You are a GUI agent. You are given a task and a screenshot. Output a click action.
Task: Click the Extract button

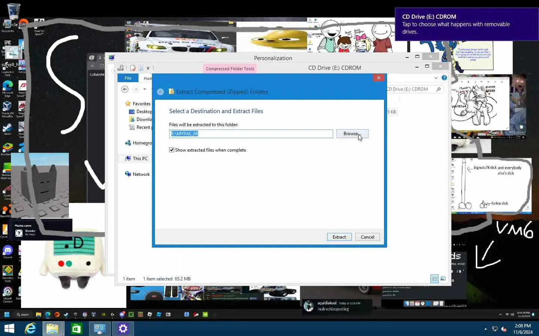339,237
